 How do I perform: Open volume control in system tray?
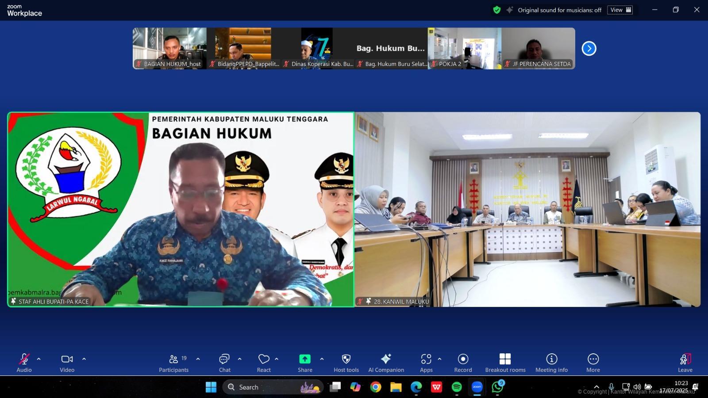click(x=637, y=387)
